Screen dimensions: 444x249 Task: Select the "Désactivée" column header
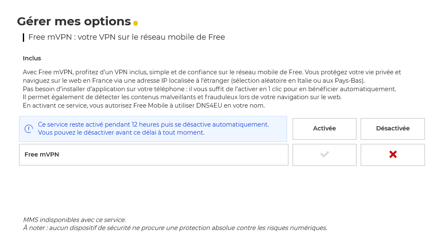(393, 129)
